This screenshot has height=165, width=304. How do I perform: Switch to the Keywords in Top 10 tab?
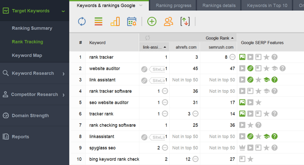[x=267, y=6]
